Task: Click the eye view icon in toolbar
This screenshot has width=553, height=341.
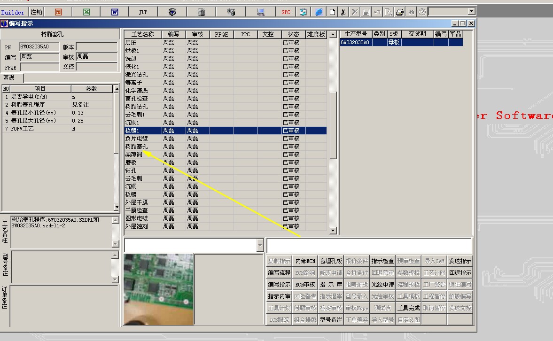Action: pos(172,12)
